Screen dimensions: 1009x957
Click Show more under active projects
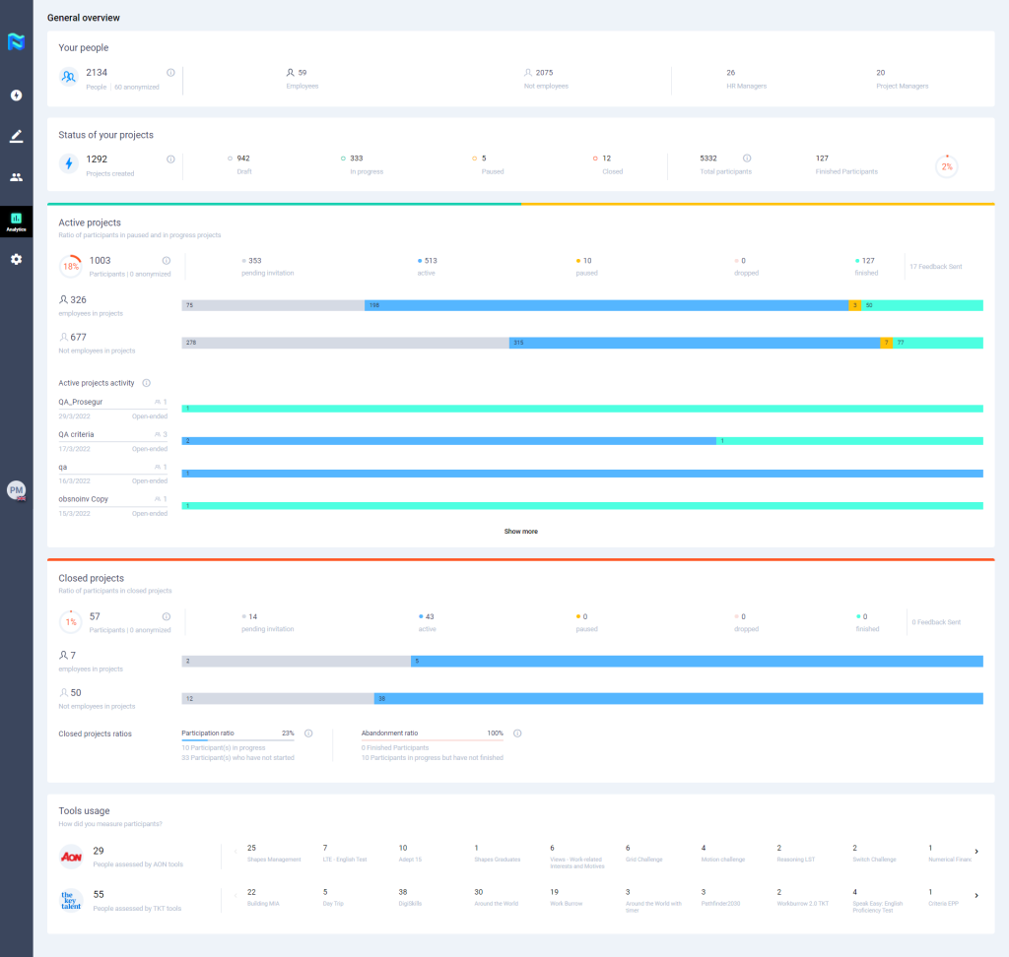[x=520, y=532]
